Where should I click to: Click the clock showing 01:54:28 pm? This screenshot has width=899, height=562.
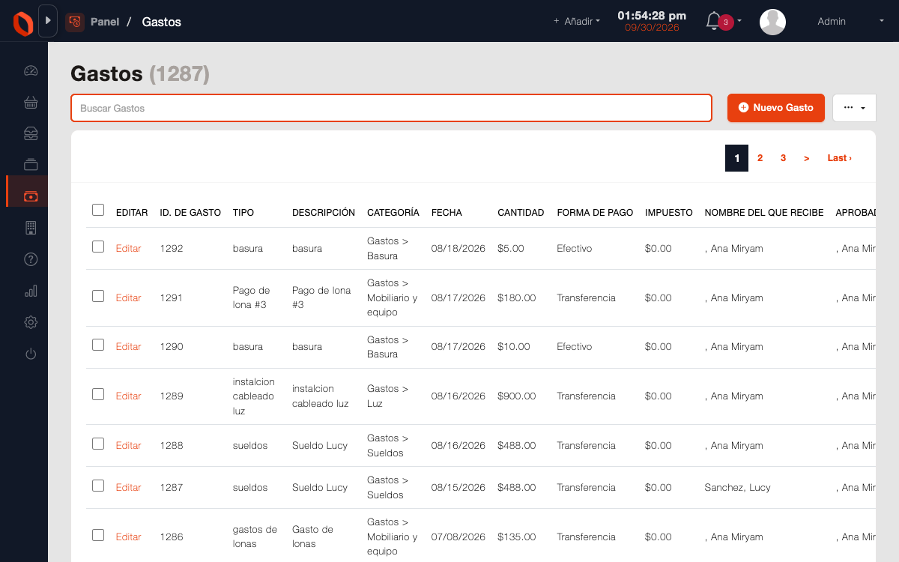pos(652,16)
